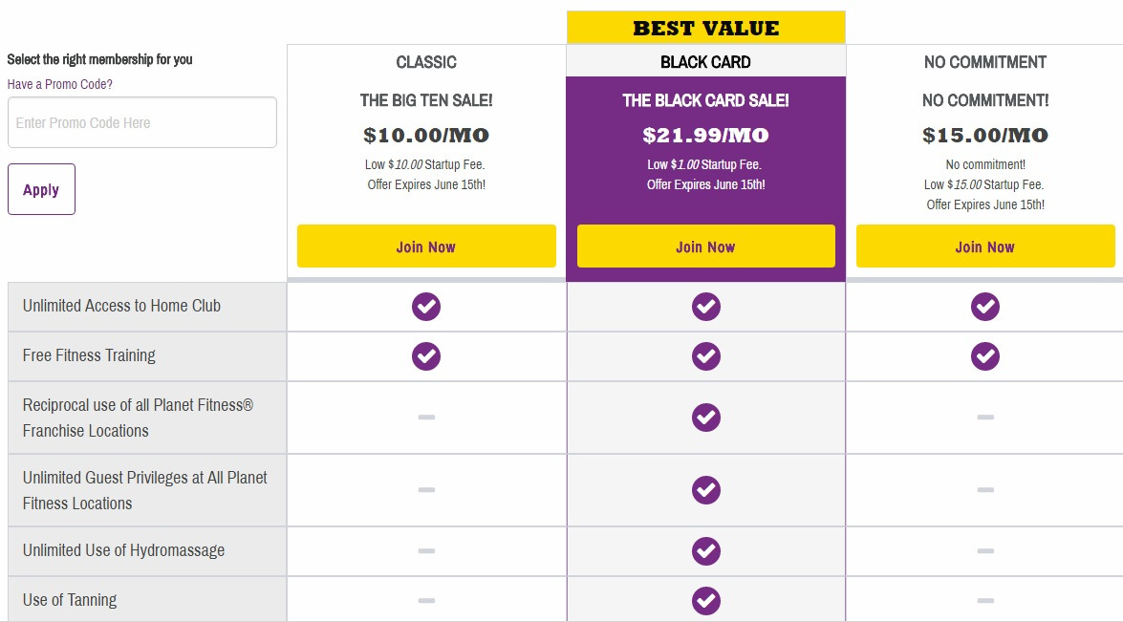Click Classic checkmark for Free Fitness Training
Image resolution: width=1123 pixels, height=622 pixels.
426,356
